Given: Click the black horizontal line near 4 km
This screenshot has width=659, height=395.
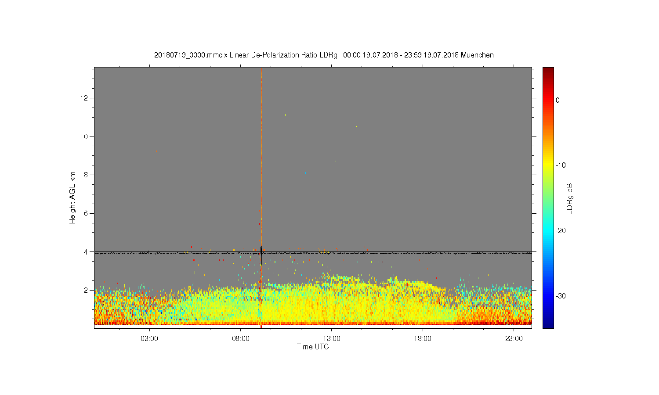Looking at the screenshot, I should tap(313, 253).
